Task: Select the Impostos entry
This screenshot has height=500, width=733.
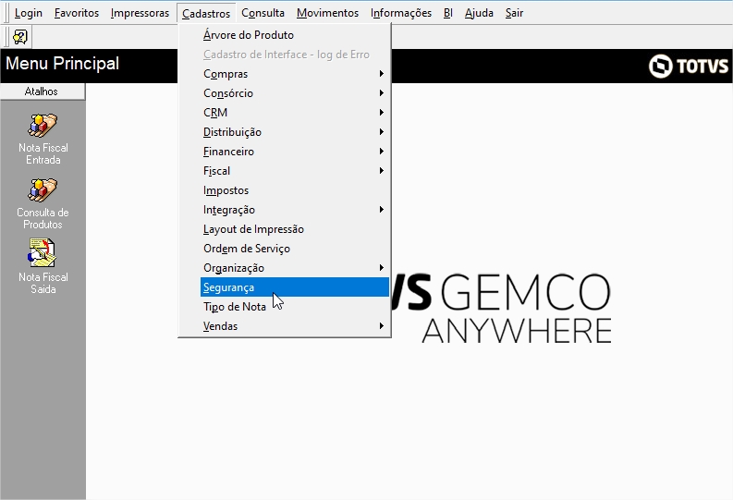Action: click(x=295, y=190)
